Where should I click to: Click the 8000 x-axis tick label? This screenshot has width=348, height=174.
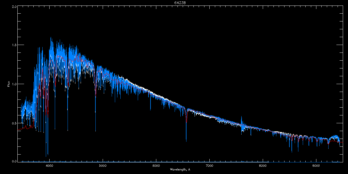click(x=263, y=166)
